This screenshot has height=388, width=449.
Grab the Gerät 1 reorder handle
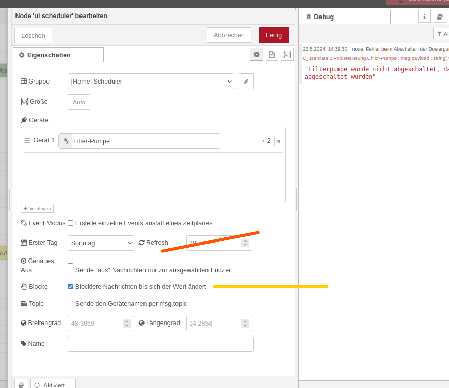pos(27,141)
